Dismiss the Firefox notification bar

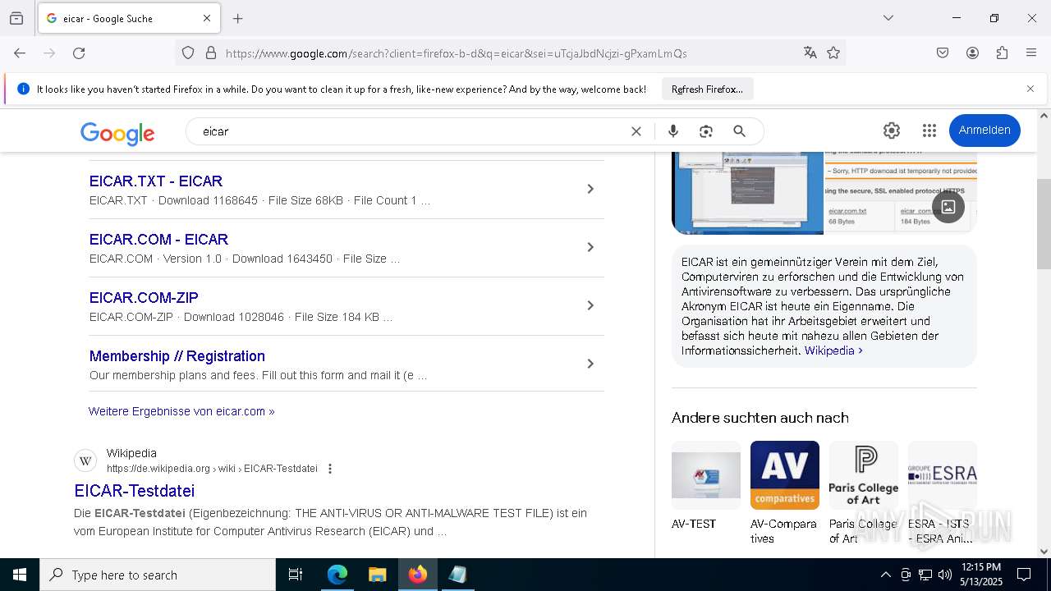pyautogui.click(x=1030, y=89)
